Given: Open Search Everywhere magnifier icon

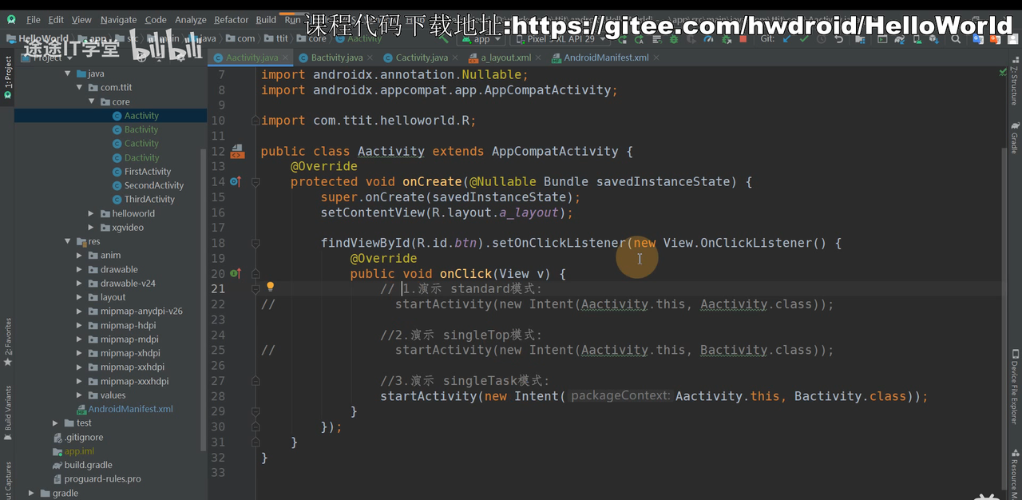Looking at the screenshot, I should 956,38.
